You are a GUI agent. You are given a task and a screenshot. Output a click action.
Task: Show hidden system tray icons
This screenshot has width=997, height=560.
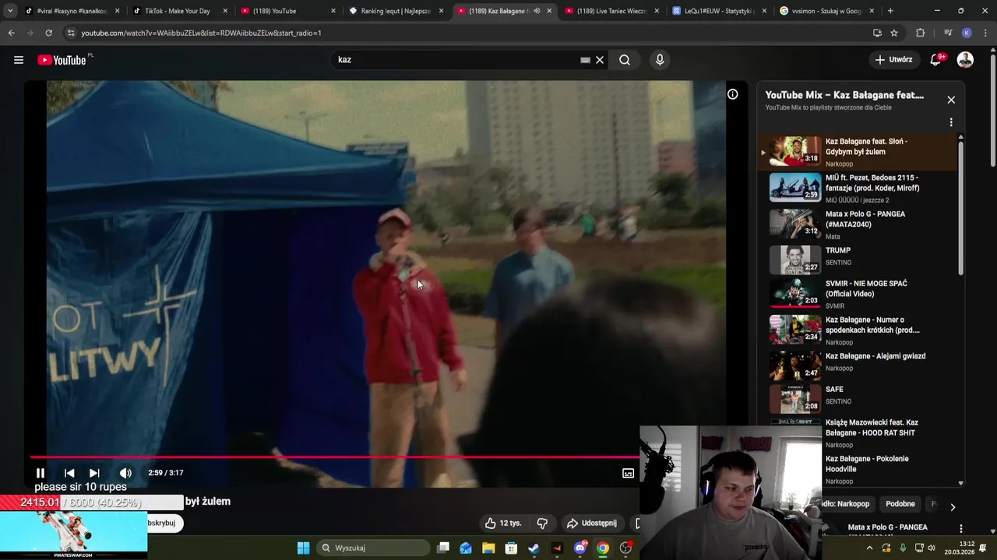[x=869, y=548]
